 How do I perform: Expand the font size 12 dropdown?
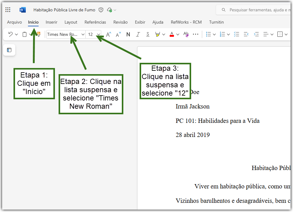(98, 34)
